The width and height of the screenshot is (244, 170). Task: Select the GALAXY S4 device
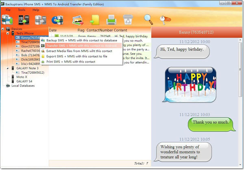(24, 81)
